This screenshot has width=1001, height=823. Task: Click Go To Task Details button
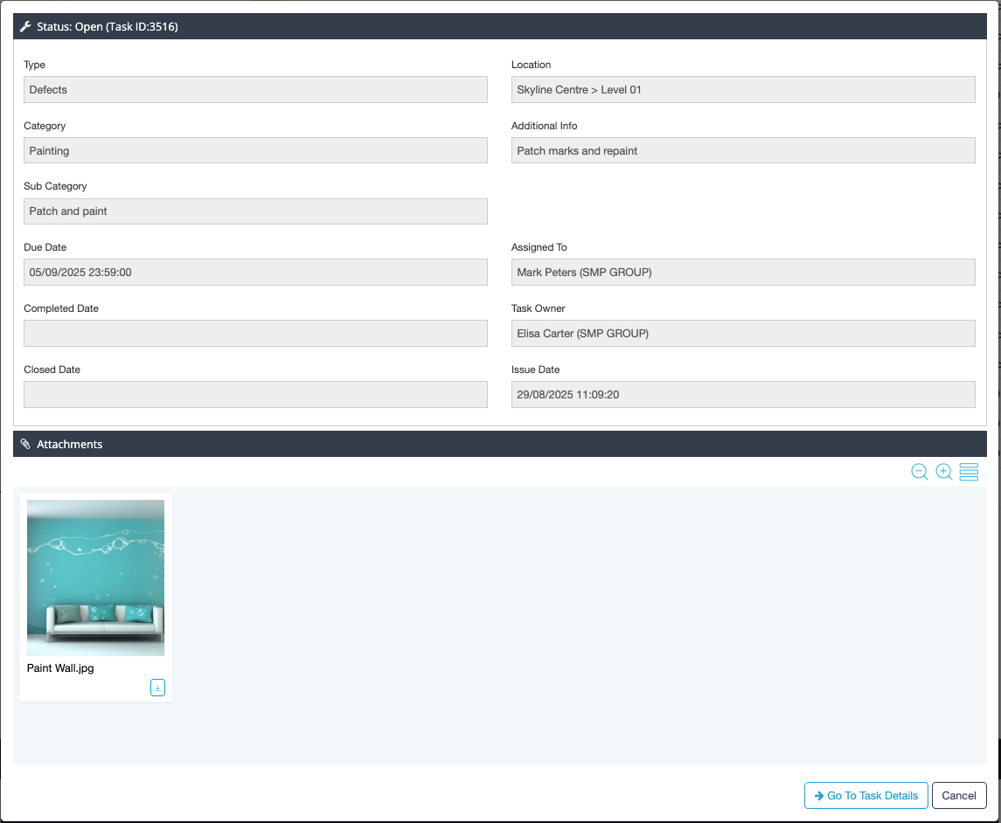(865, 795)
